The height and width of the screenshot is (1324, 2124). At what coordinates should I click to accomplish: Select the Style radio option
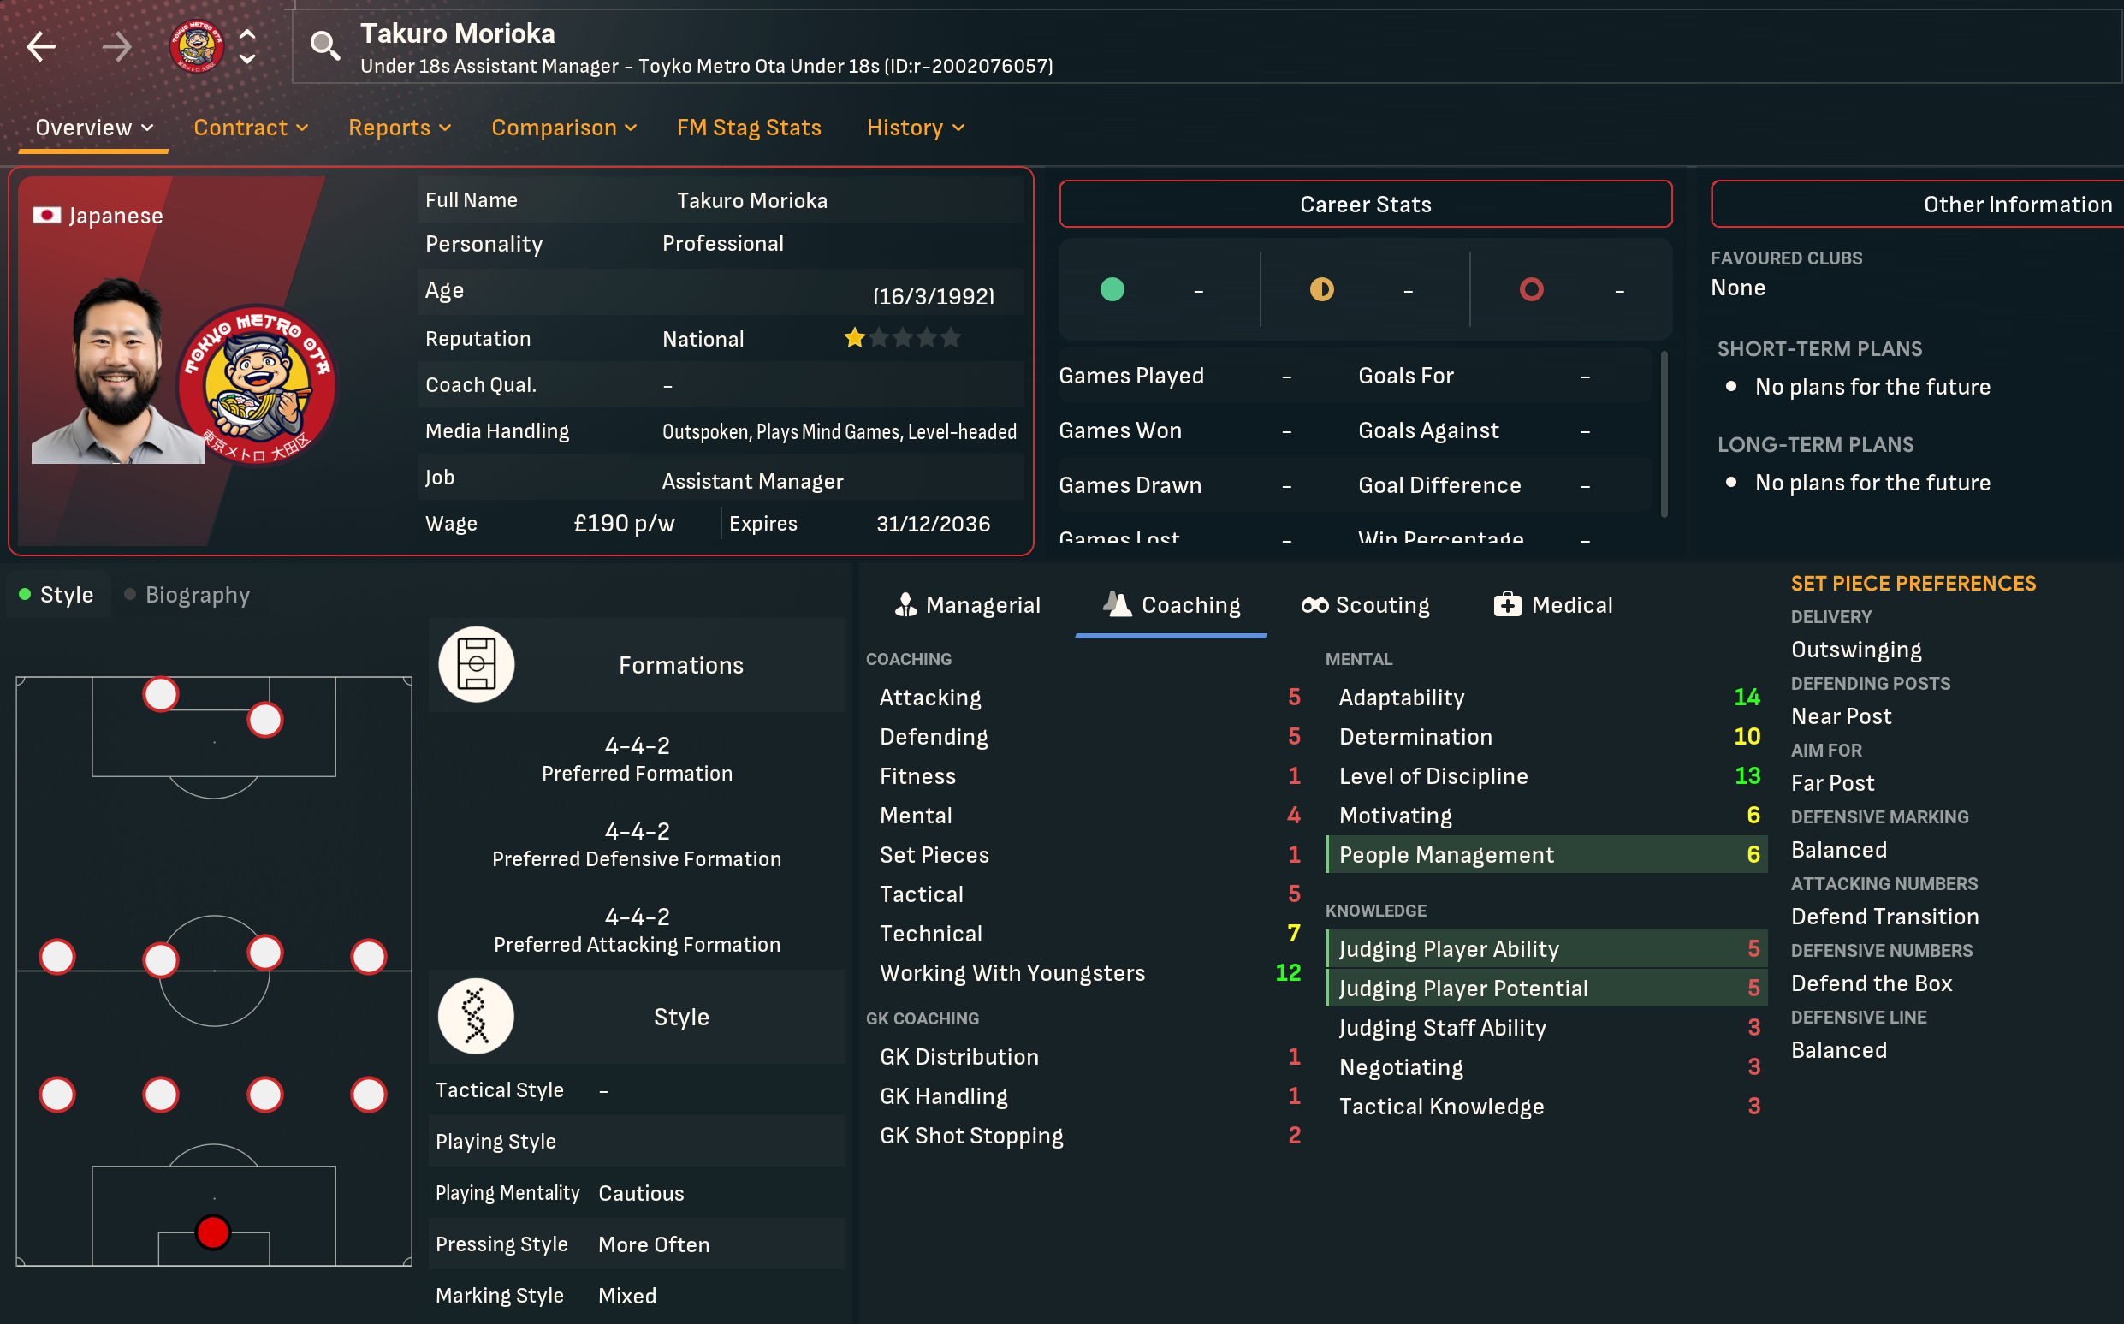point(57,595)
